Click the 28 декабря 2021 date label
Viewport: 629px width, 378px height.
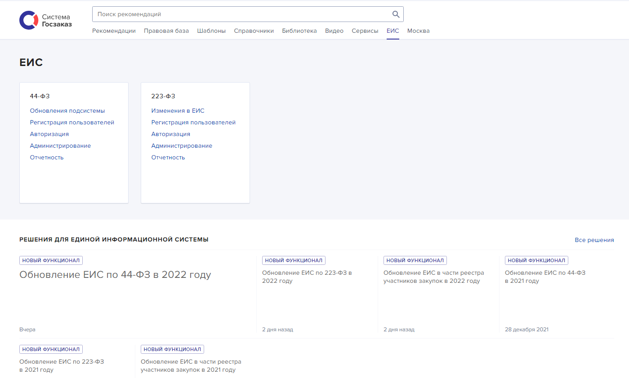coord(526,330)
